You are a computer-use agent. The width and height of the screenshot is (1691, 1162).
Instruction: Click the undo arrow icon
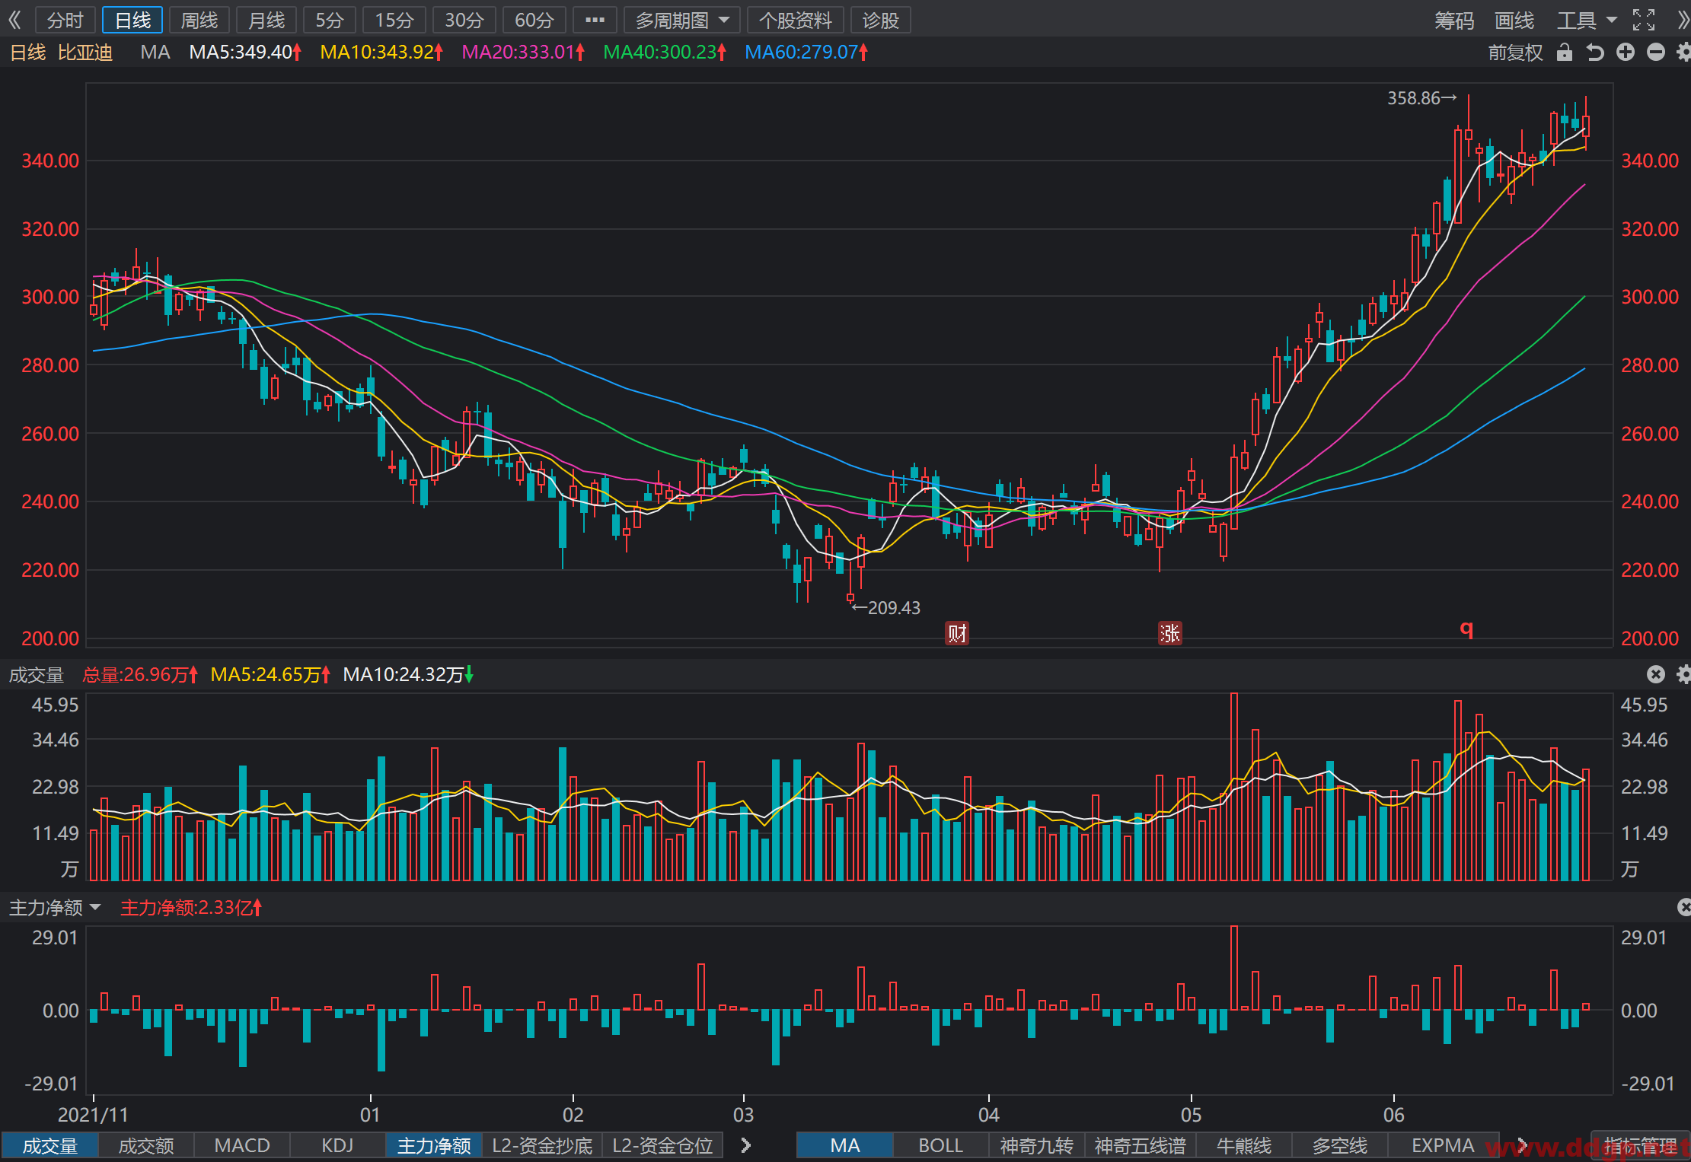[1594, 52]
